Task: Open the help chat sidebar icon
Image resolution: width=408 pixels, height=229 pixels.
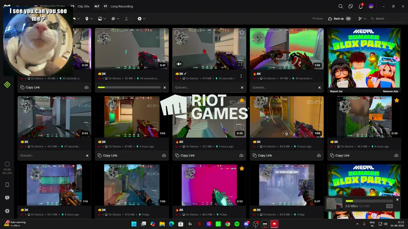Action: point(7,198)
